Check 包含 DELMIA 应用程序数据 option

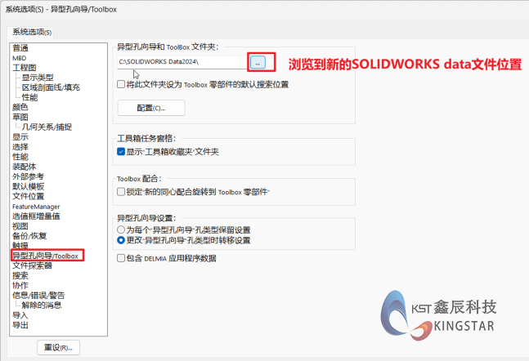coord(121,258)
